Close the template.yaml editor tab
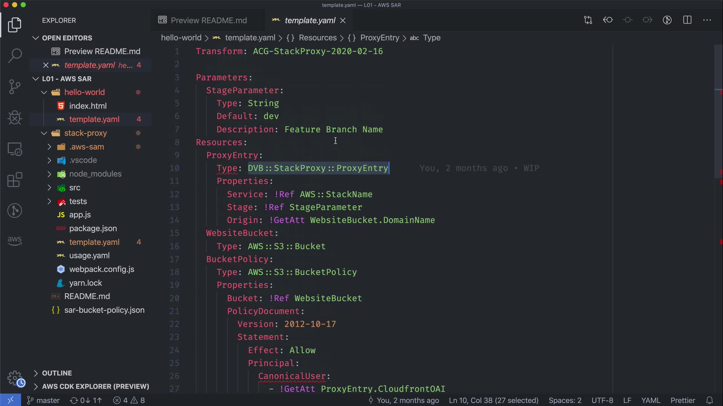 pos(343,21)
